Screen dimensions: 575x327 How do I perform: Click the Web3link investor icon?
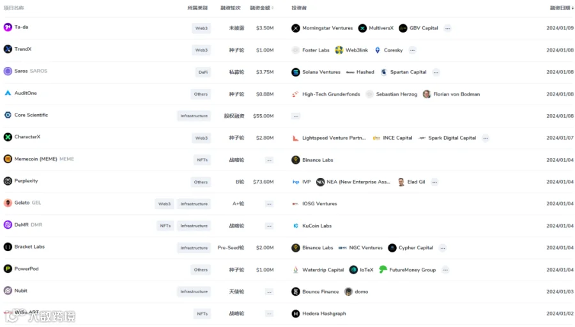(x=339, y=50)
